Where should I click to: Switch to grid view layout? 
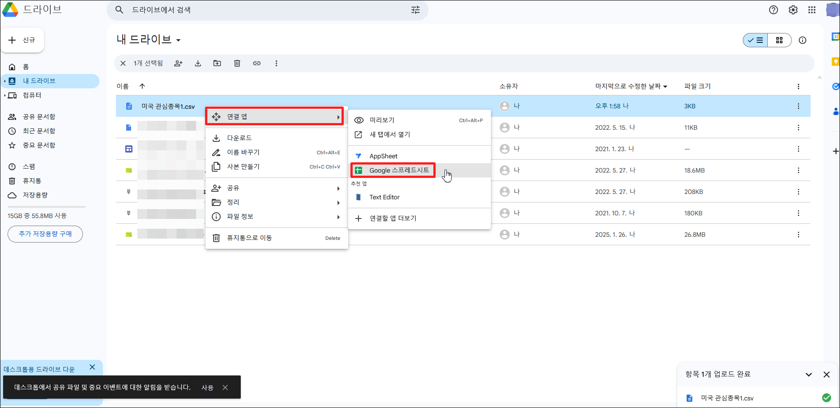(x=779, y=40)
